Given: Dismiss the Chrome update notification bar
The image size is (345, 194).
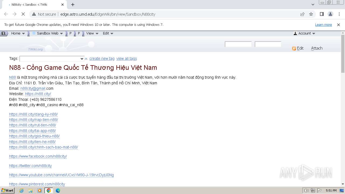Looking at the screenshot, I should [x=339, y=25].
